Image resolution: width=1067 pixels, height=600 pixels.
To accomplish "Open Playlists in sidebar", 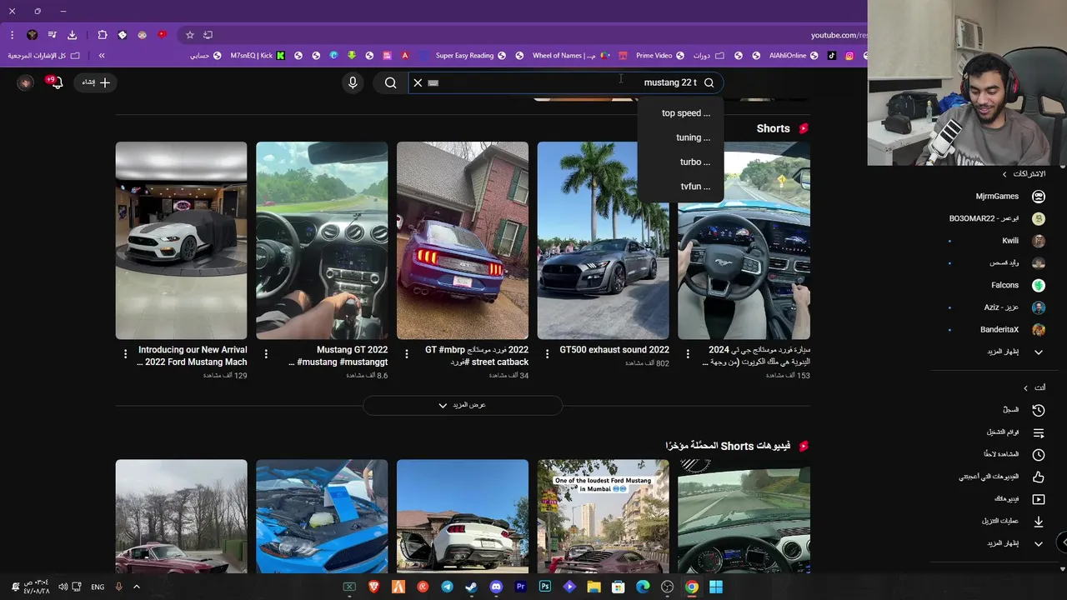I will click(x=1014, y=432).
